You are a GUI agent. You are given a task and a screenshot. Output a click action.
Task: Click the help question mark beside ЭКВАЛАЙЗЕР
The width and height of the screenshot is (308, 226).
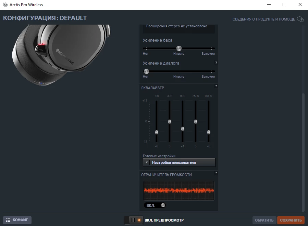(x=216, y=86)
